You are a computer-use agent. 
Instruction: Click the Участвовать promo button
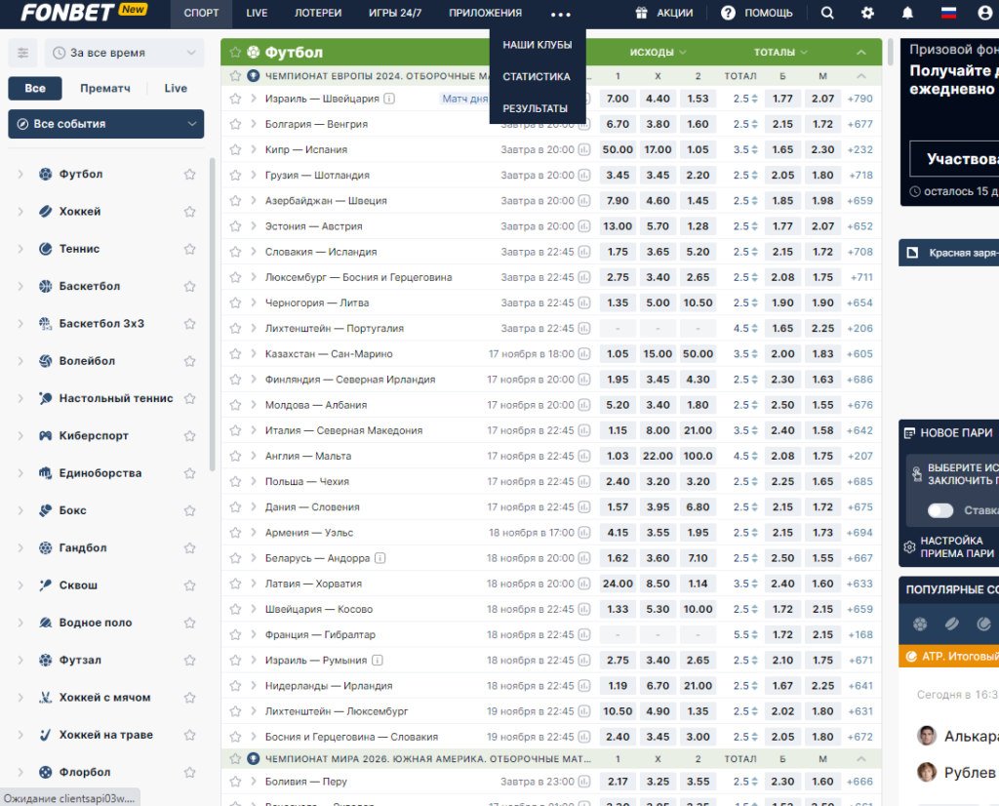(954, 159)
